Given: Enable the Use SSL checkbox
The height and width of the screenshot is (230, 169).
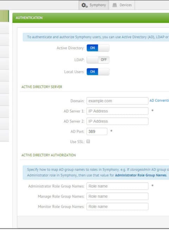Looking at the screenshot, I should coord(88,142).
